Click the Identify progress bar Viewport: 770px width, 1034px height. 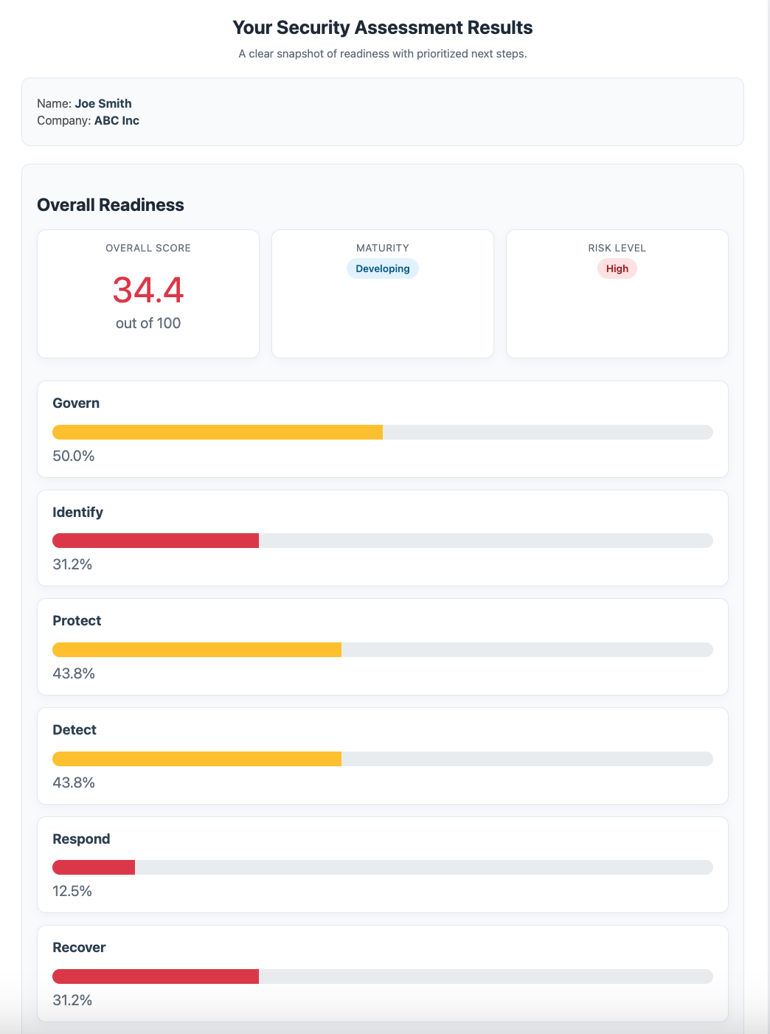(382, 541)
